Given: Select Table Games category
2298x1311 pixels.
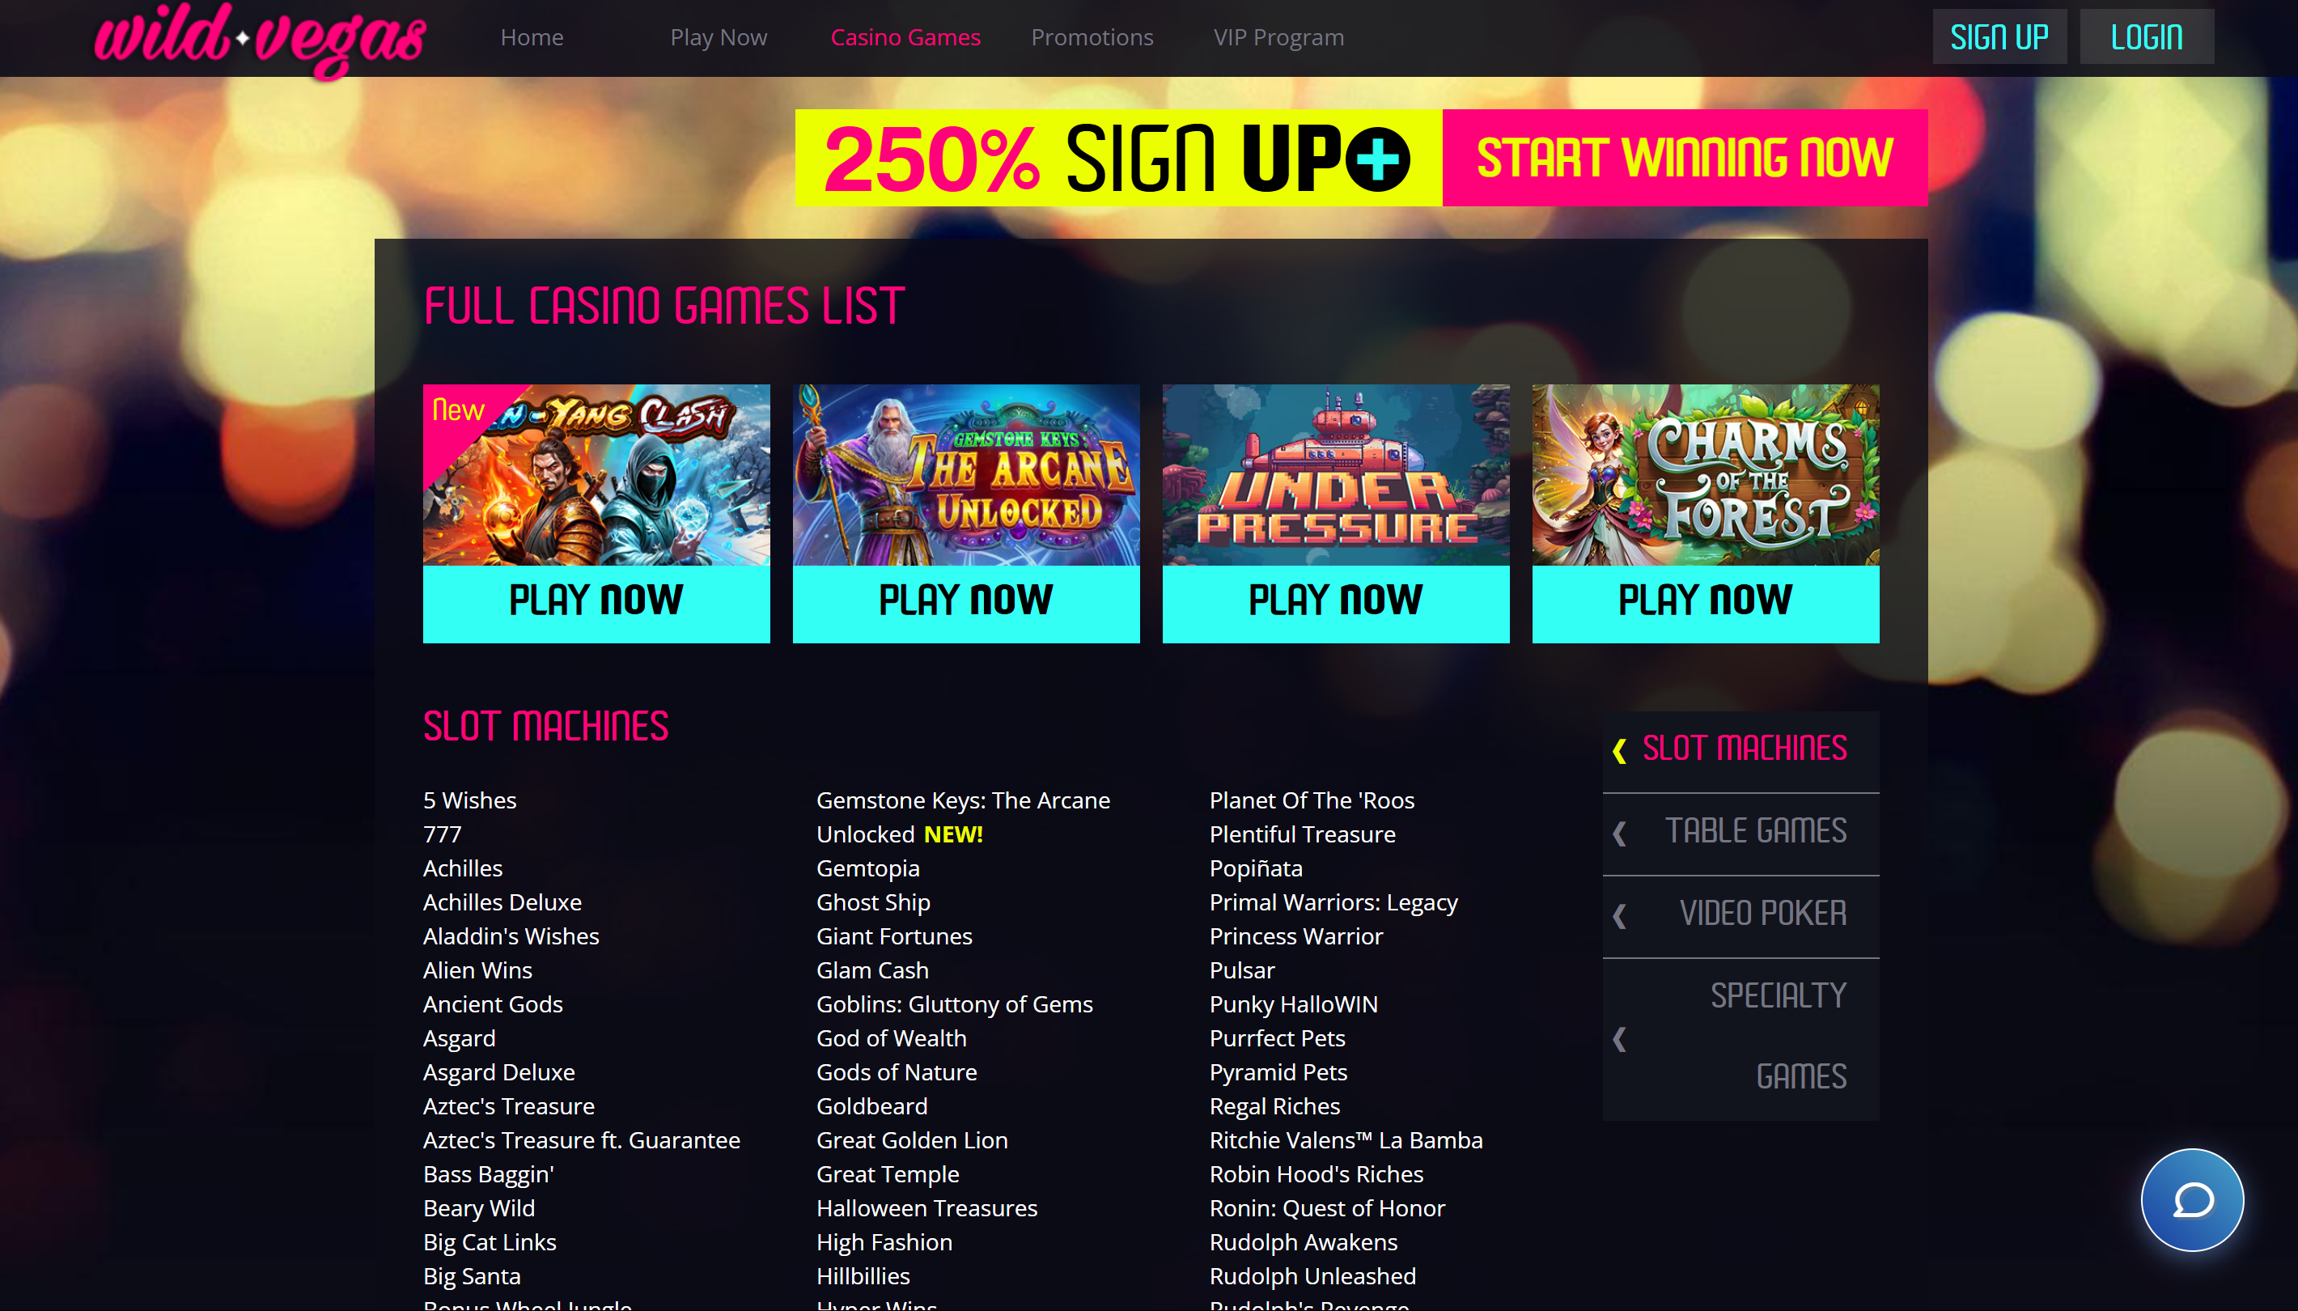Looking at the screenshot, I should [x=1755, y=830].
